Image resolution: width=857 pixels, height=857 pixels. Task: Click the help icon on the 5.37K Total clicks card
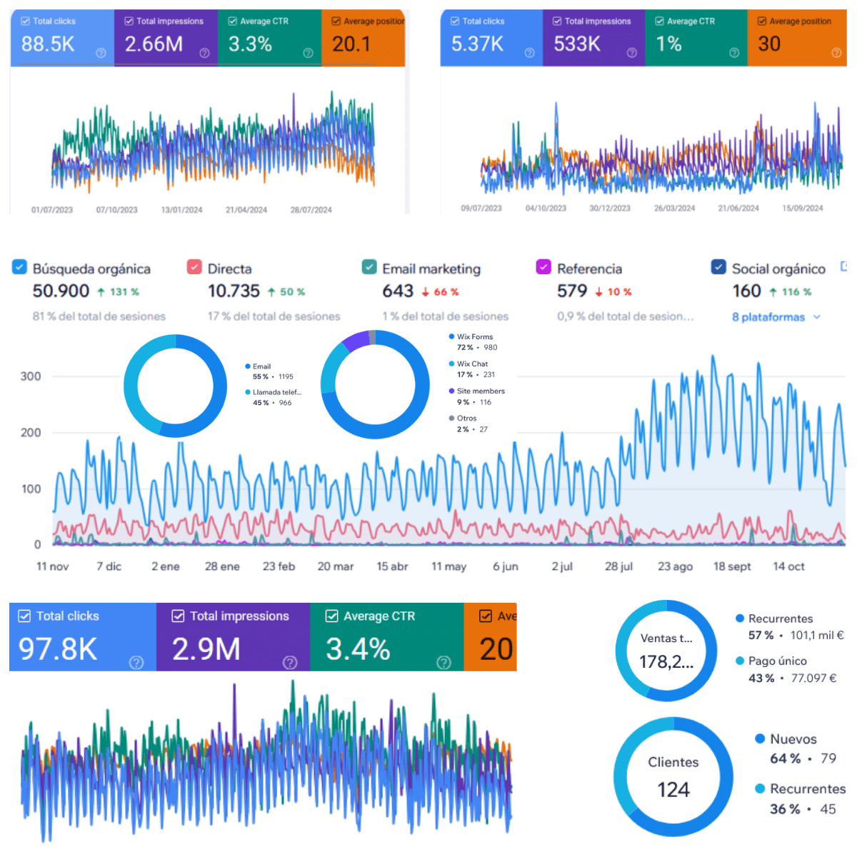pos(529,53)
